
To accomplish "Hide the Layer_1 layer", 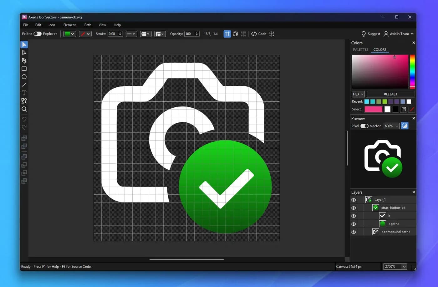I will pyautogui.click(x=354, y=200).
